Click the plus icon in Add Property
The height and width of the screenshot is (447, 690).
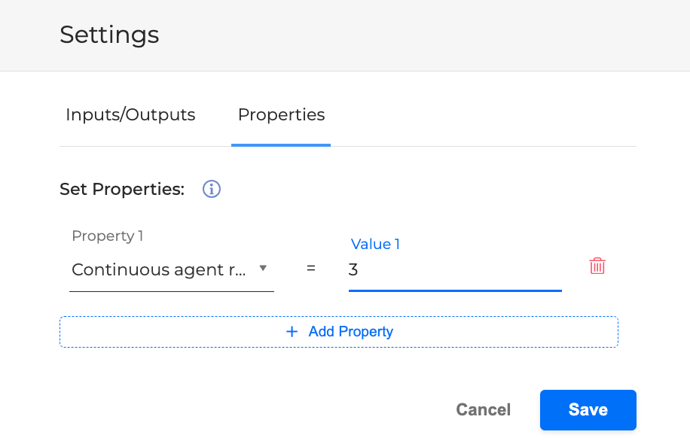292,332
